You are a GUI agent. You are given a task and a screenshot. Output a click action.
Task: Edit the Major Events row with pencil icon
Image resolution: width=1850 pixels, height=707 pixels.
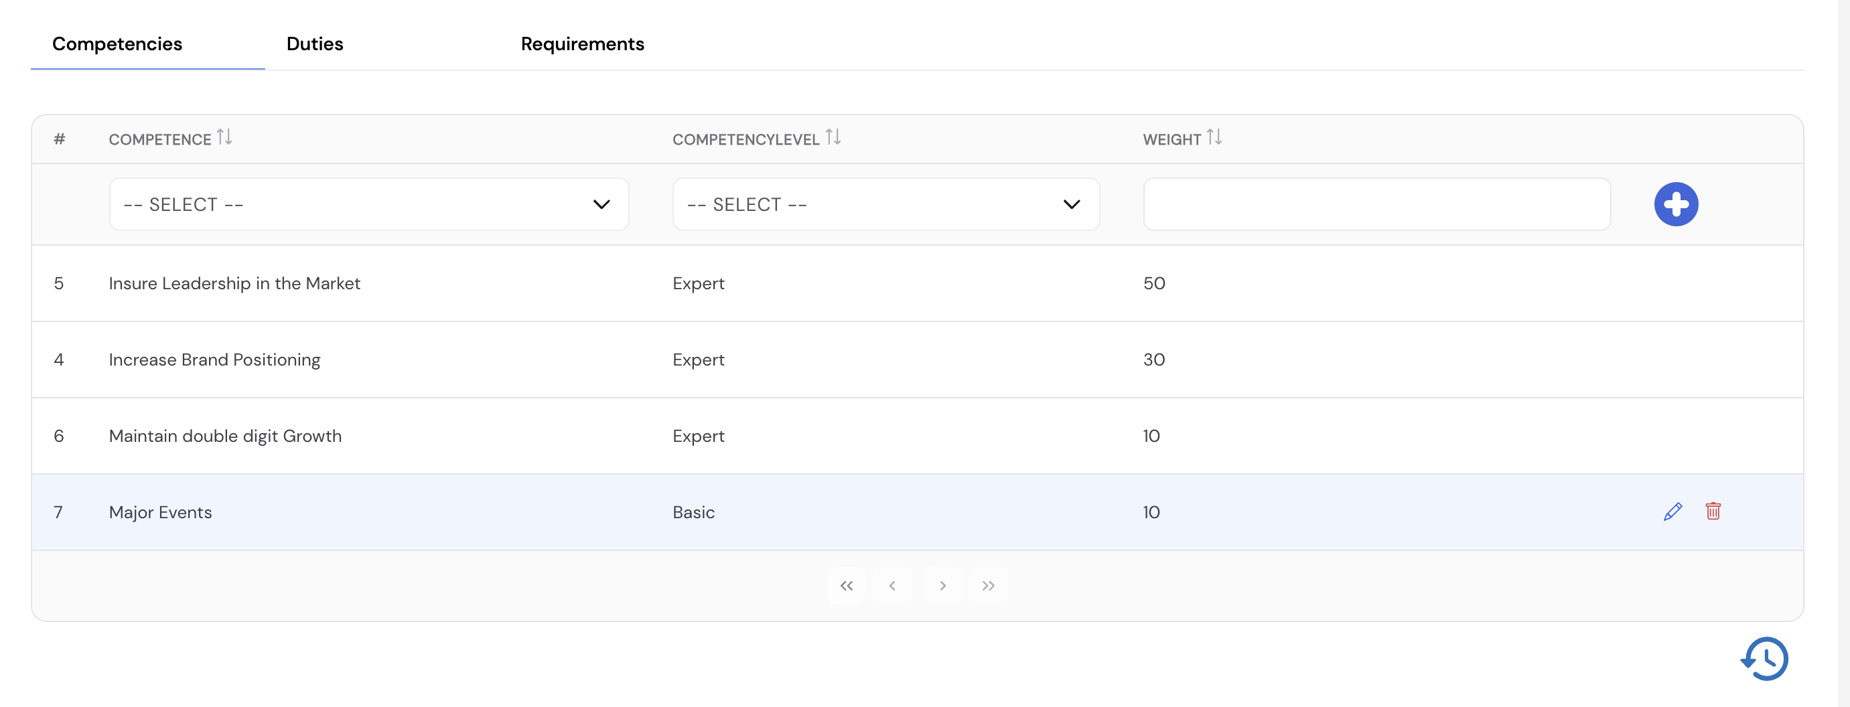click(x=1673, y=512)
